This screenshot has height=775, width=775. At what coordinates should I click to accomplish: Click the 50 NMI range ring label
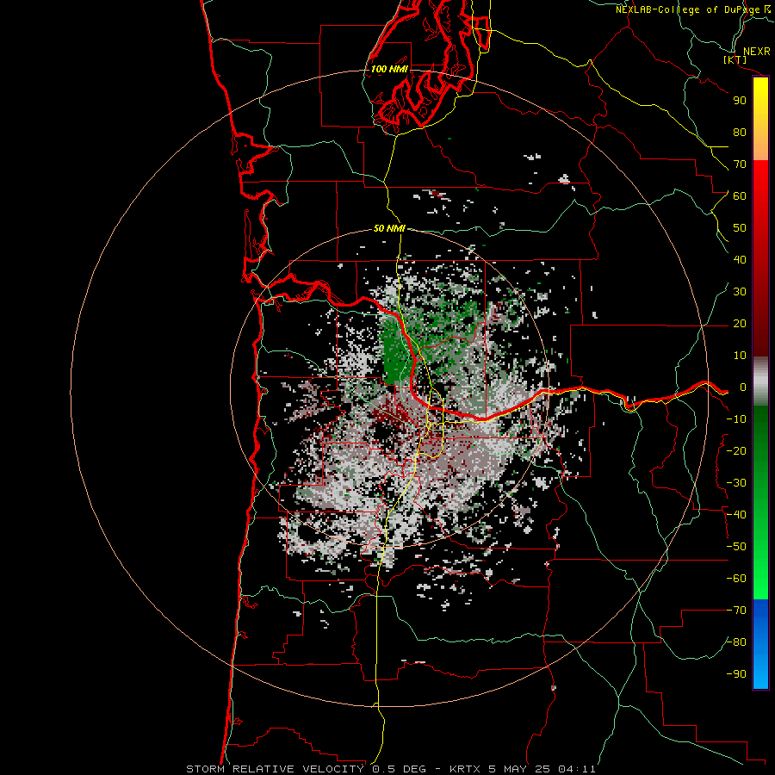(x=389, y=228)
